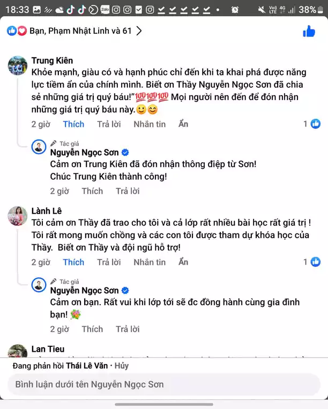The width and height of the screenshot is (328, 409).
Task: Open reactions list with heart and like icons
Action: 17,31
